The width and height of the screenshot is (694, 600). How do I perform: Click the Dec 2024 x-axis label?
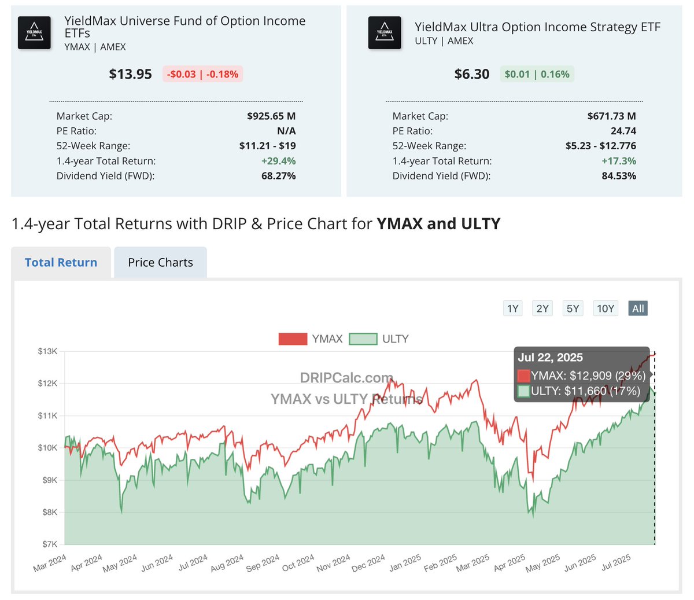point(368,563)
